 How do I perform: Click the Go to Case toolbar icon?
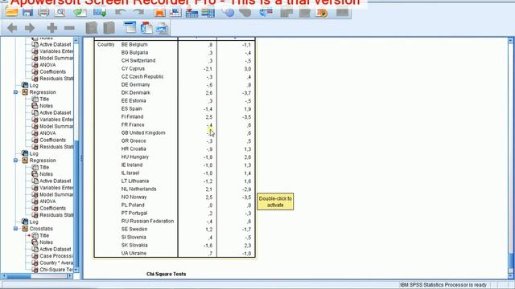pyautogui.click(x=175, y=13)
